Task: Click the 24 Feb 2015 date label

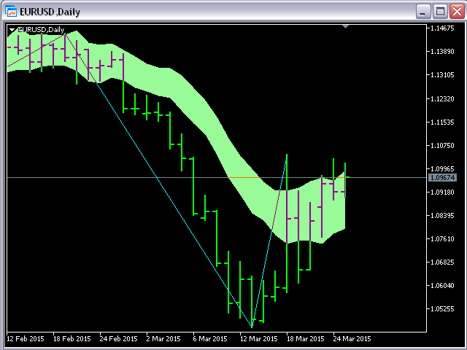Action: click(x=118, y=338)
